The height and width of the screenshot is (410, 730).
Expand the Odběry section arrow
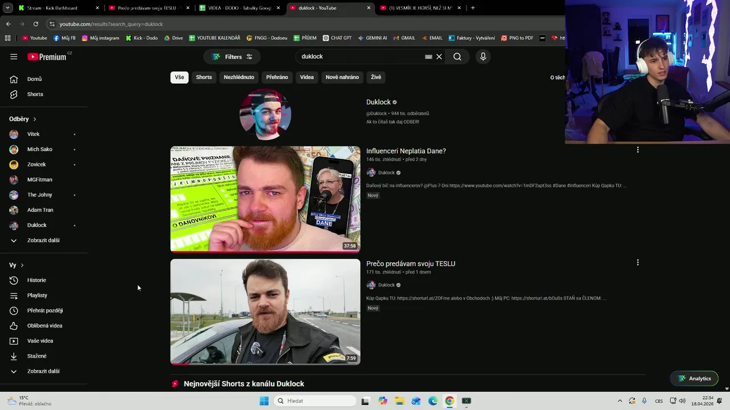tap(35, 119)
